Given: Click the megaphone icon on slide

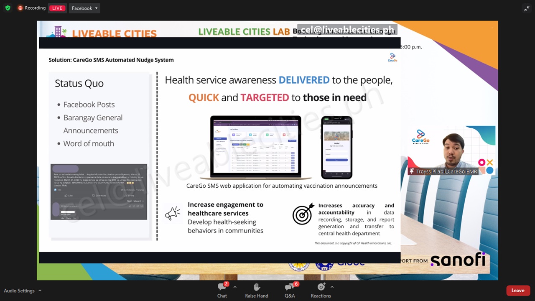Looking at the screenshot, I should pyautogui.click(x=172, y=213).
